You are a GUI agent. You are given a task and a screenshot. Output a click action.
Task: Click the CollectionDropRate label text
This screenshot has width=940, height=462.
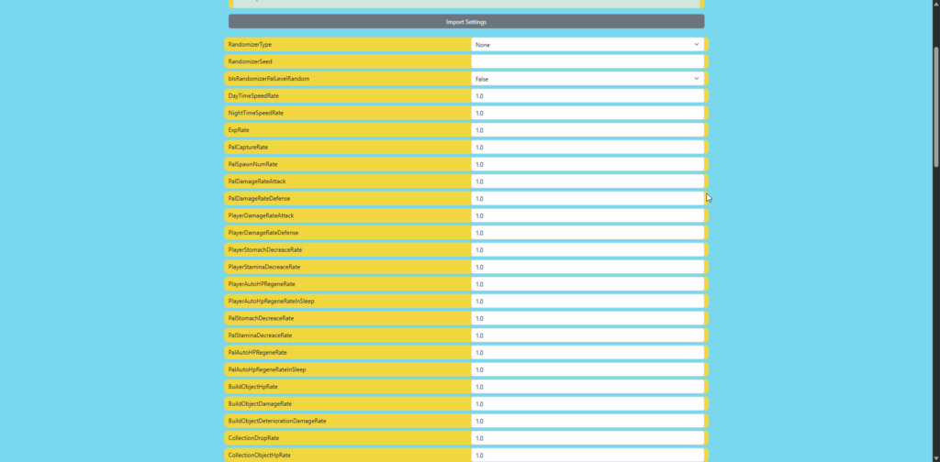click(x=253, y=438)
